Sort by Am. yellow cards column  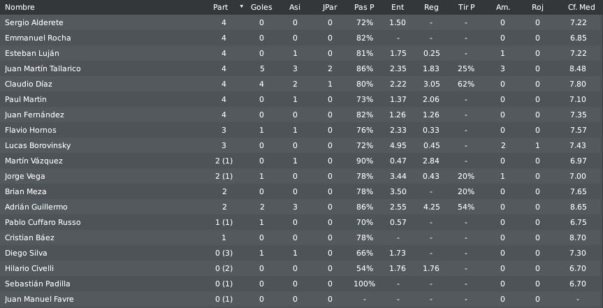pyautogui.click(x=502, y=7)
